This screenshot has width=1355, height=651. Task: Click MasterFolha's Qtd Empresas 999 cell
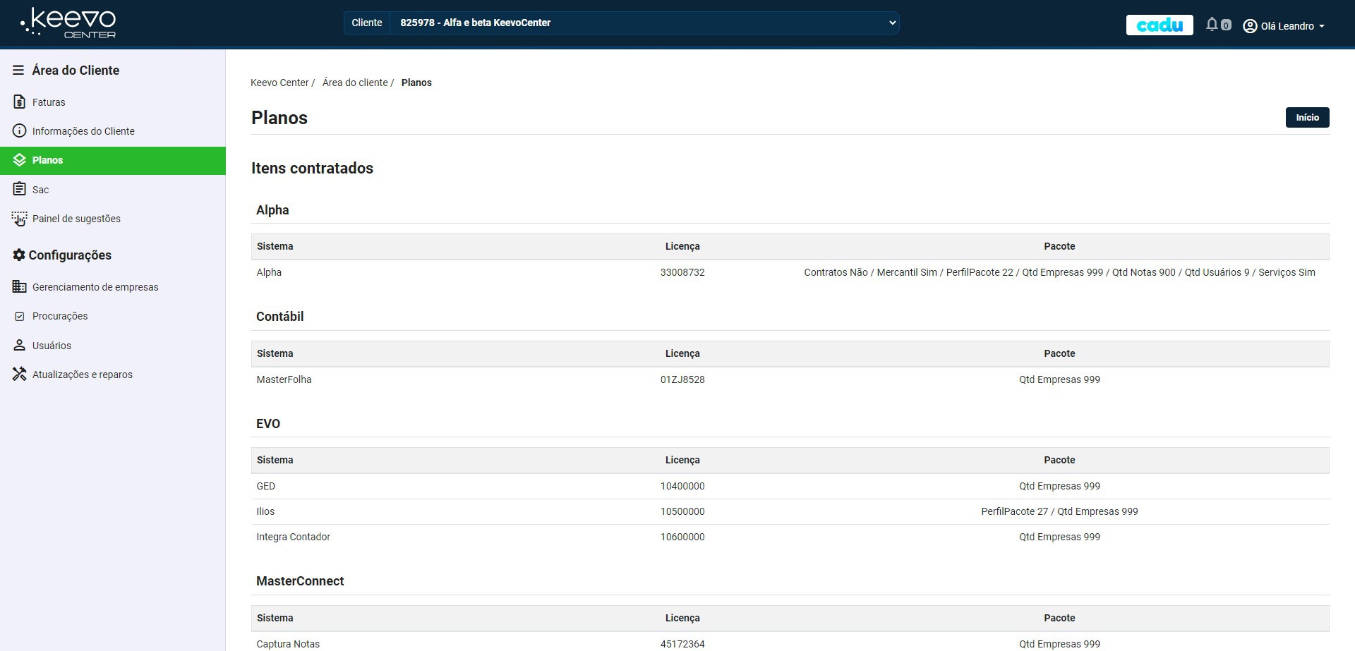pyautogui.click(x=1059, y=379)
